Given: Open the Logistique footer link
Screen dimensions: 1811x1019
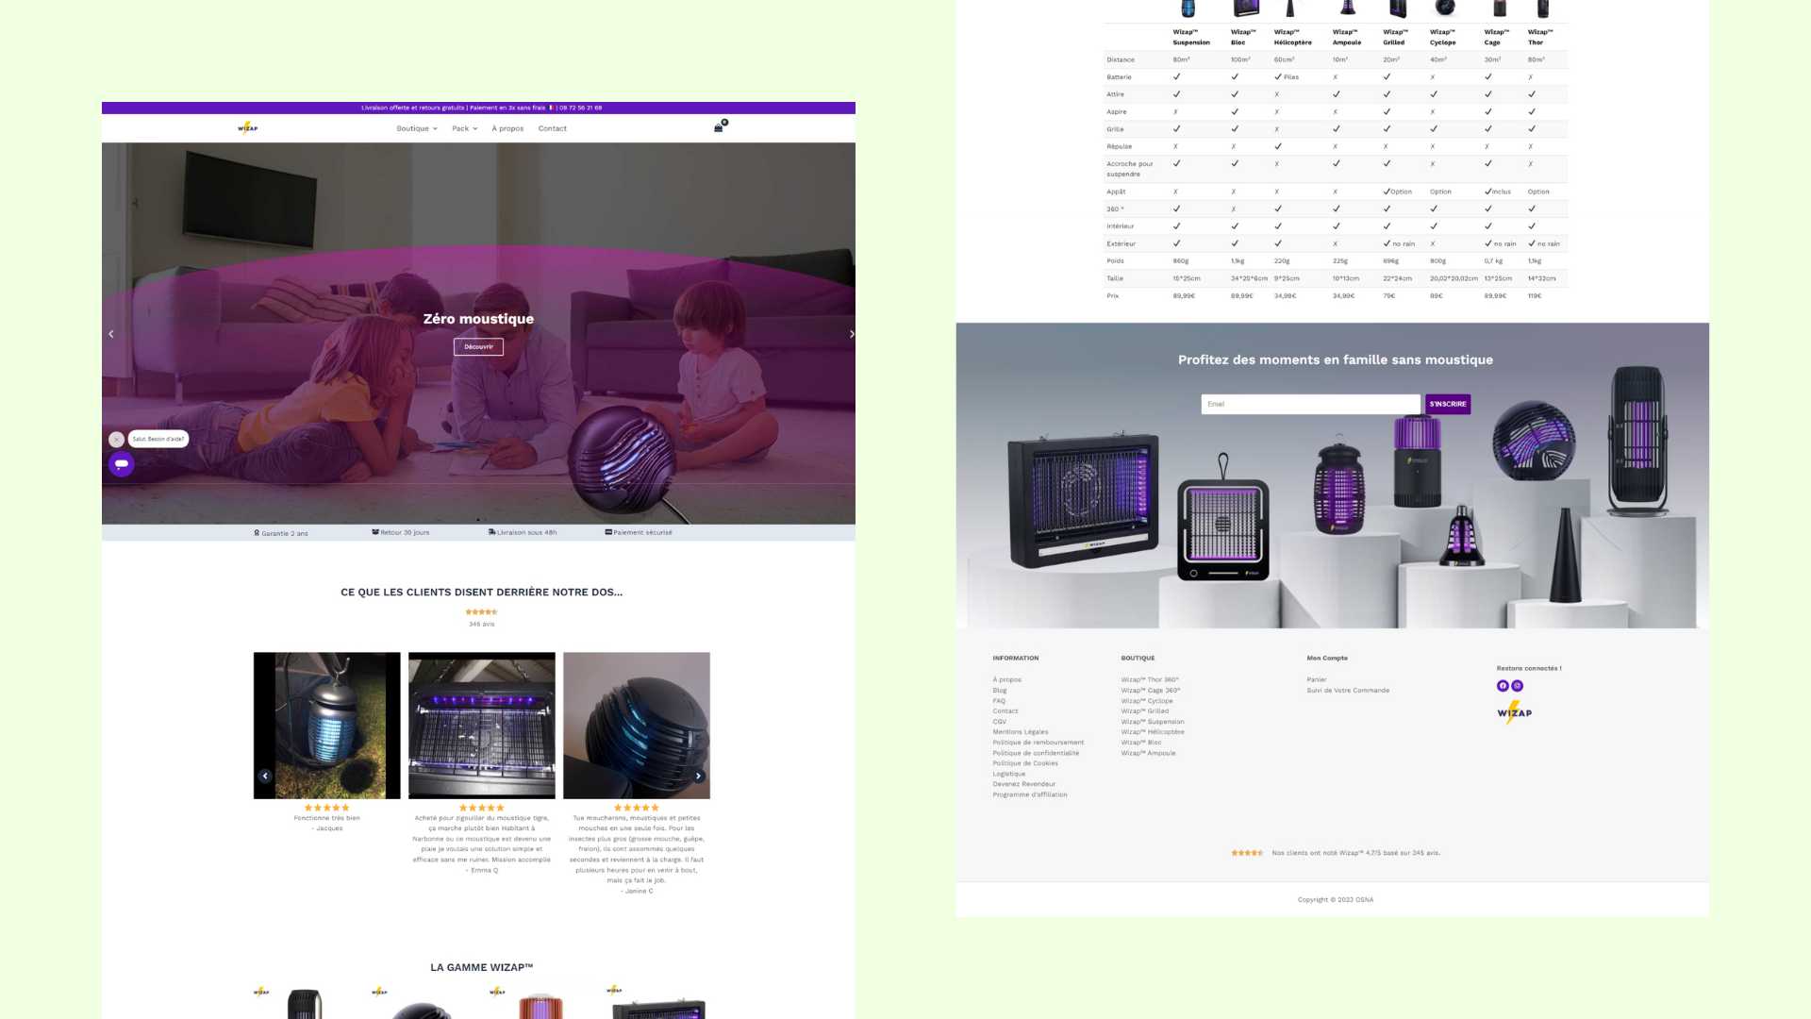Looking at the screenshot, I should pos(1009,774).
